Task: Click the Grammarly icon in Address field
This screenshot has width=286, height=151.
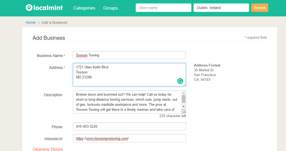Action: (180, 81)
